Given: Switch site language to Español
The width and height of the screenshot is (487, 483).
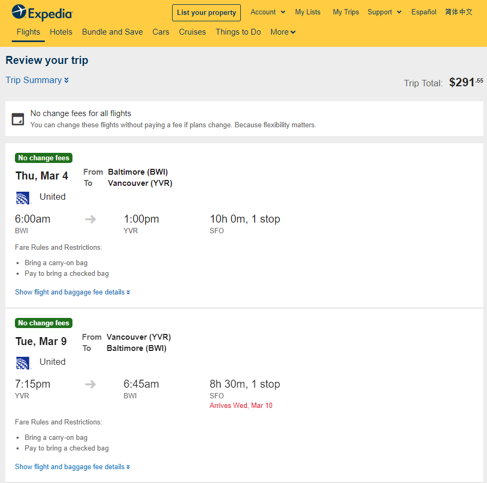Looking at the screenshot, I should point(424,12).
